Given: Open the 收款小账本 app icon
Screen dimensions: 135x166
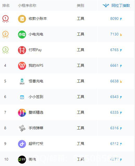Looking at the screenshot, I should tap(22, 19).
